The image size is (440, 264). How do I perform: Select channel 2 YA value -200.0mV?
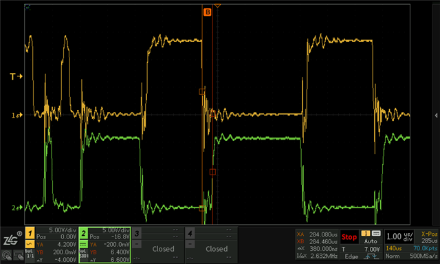click(x=117, y=244)
